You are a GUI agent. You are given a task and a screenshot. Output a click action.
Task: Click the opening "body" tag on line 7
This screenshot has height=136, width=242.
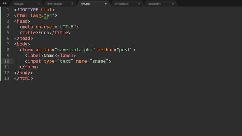[x=22, y=44]
